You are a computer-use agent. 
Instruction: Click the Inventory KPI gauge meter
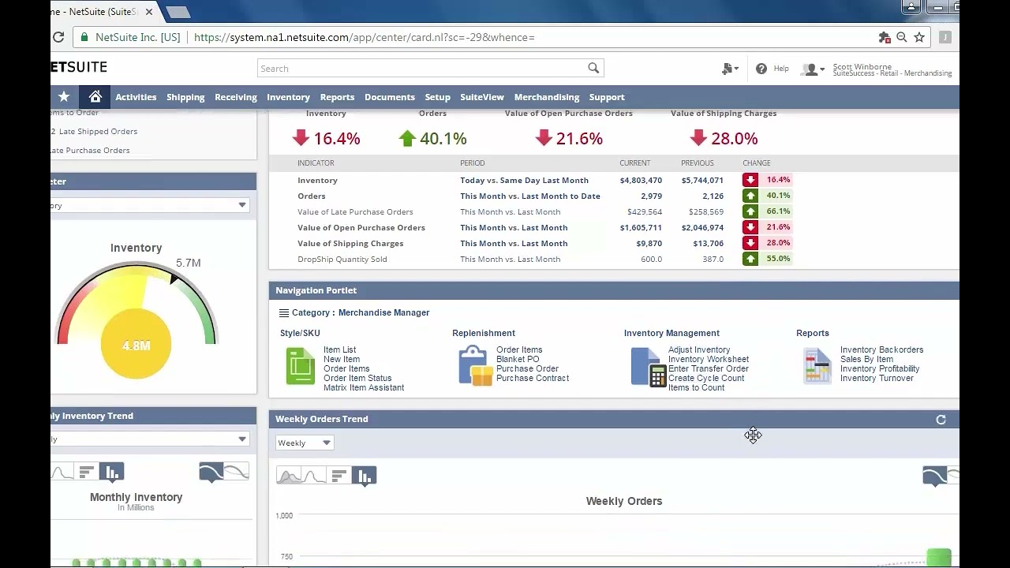coord(137,320)
